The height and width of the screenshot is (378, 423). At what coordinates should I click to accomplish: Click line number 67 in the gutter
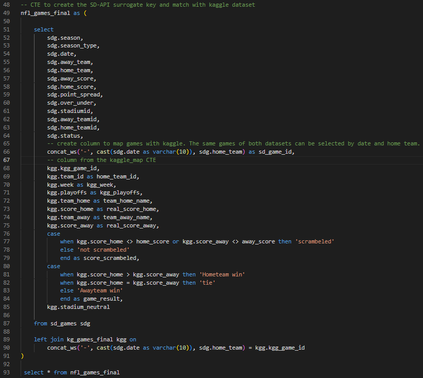pyautogui.click(x=7, y=160)
